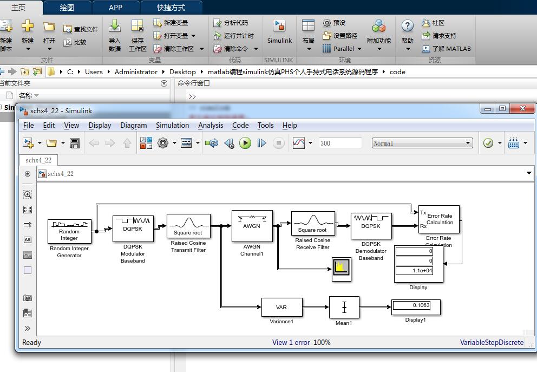The image size is (537, 372).
Task: Switch to the 绘图 (Plots) tab
Action: (67, 8)
